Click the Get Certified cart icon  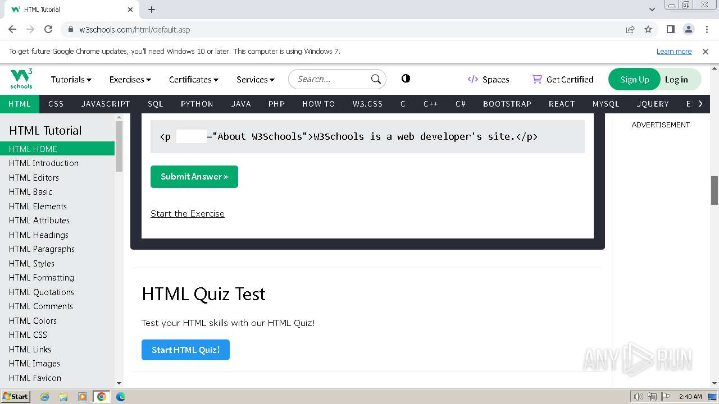point(537,79)
